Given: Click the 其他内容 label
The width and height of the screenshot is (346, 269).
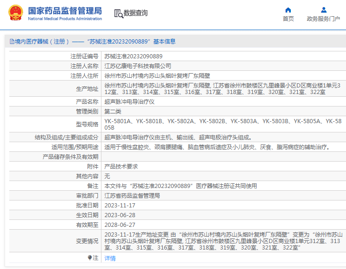Looking at the screenshot, I should pos(87,176).
